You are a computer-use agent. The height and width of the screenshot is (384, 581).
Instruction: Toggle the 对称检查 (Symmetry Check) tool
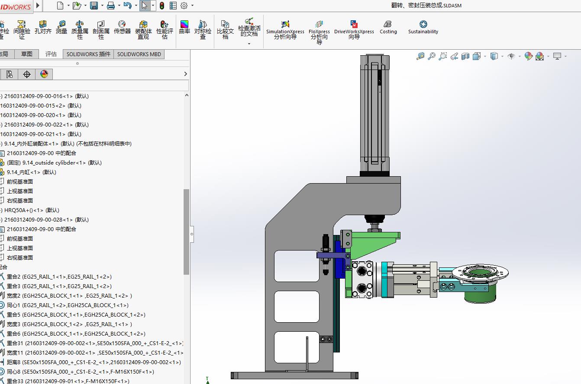pos(203,30)
